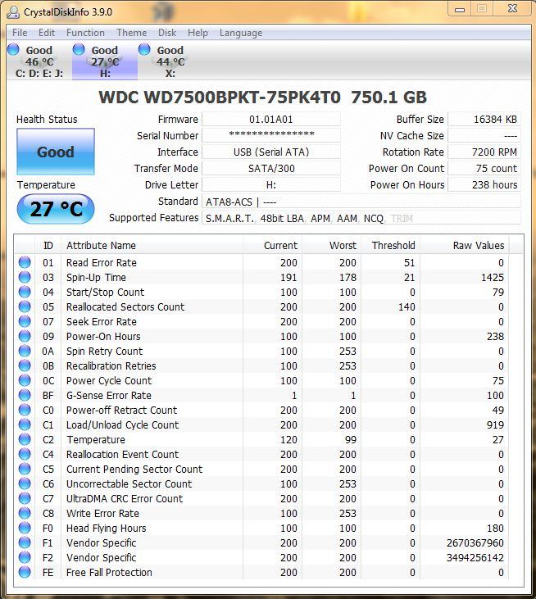The width and height of the screenshot is (536, 599).
Task: Open the File menu
Action: click(20, 33)
